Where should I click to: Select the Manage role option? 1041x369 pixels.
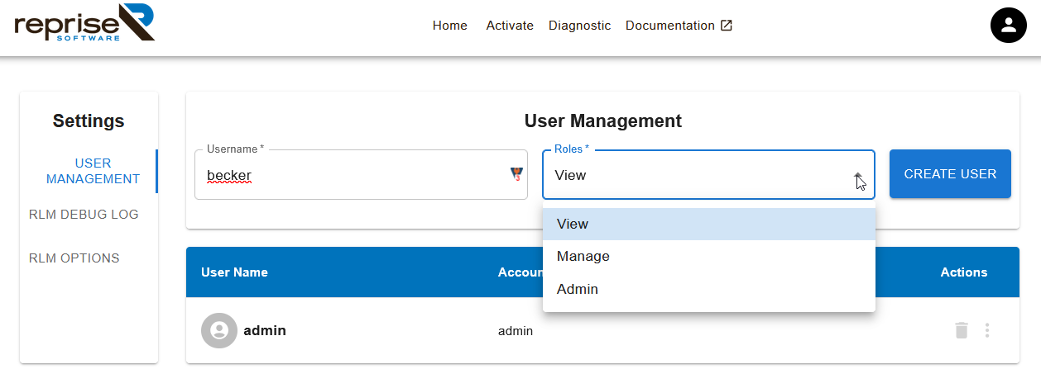click(x=709, y=257)
